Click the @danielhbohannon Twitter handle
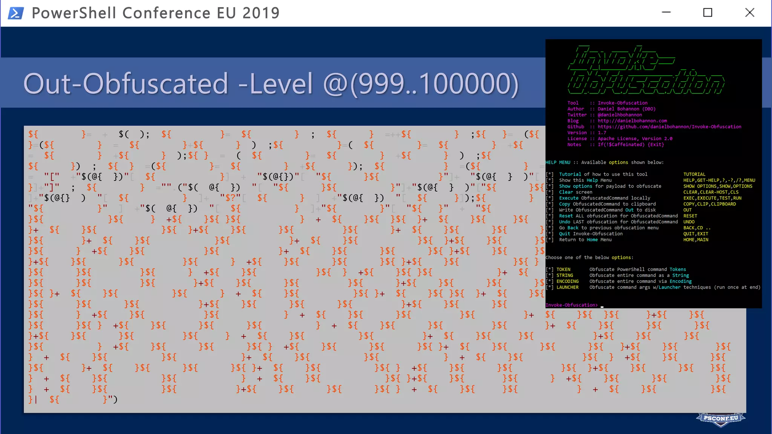This screenshot has height=434, width=772. (x=620, y=115)
